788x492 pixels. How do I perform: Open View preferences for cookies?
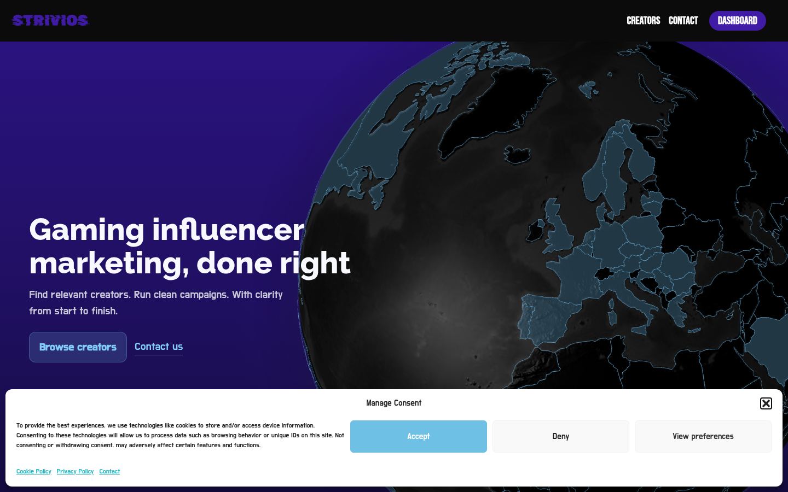(703, 436)
